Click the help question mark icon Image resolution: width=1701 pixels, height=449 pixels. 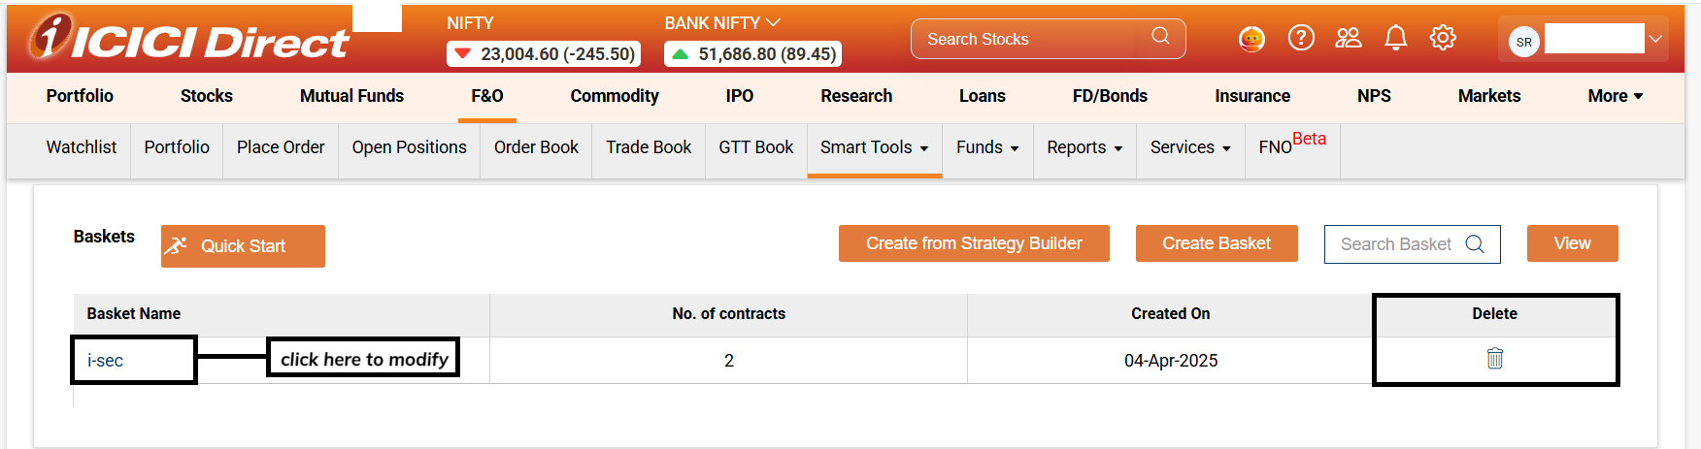tap(1301, 38)
